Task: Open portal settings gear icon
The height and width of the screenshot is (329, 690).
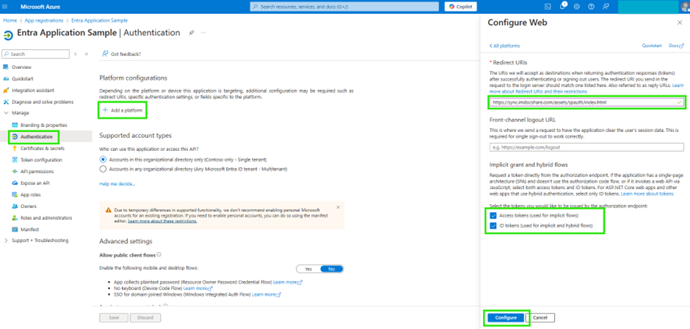Action: [x=577, y=7]
